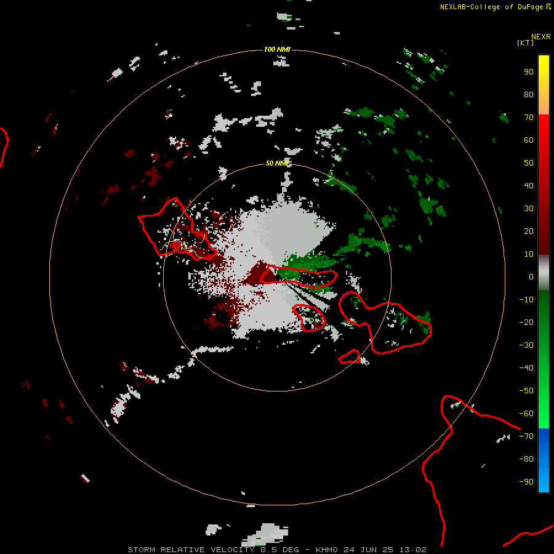The width and height of the screenshot is (554, 554).
Task: Click the 20 value on the velocity scale
Action: pyautogui.click(x=529, y=231)
